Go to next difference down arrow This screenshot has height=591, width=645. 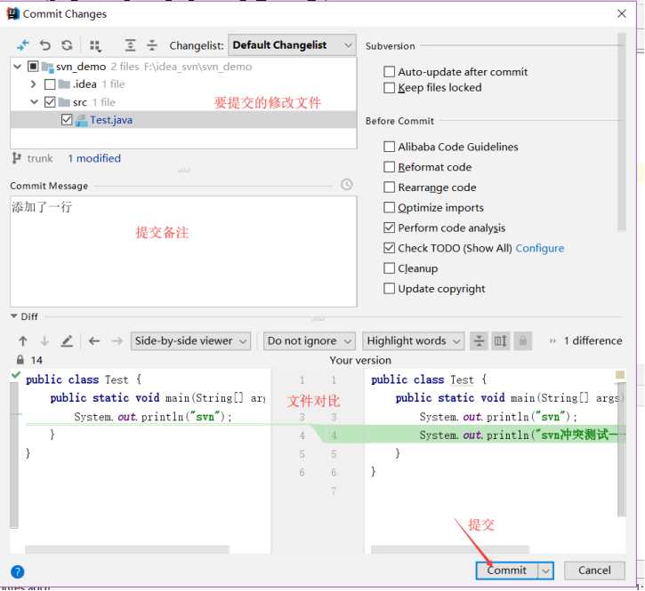44,340
